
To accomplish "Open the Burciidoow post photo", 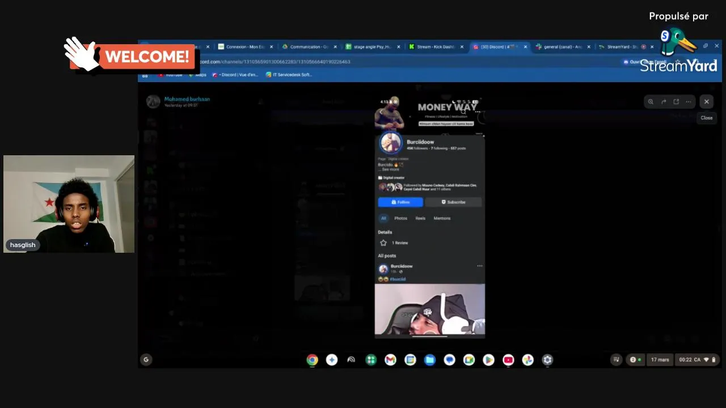I will [x=430, y=309].
